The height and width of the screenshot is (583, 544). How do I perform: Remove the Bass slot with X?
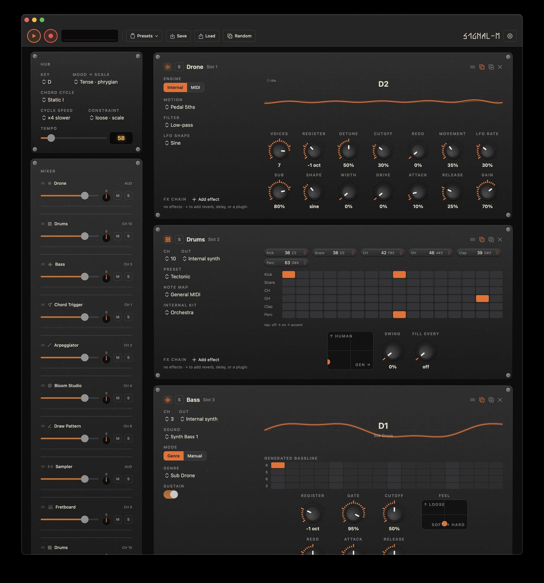500,400
